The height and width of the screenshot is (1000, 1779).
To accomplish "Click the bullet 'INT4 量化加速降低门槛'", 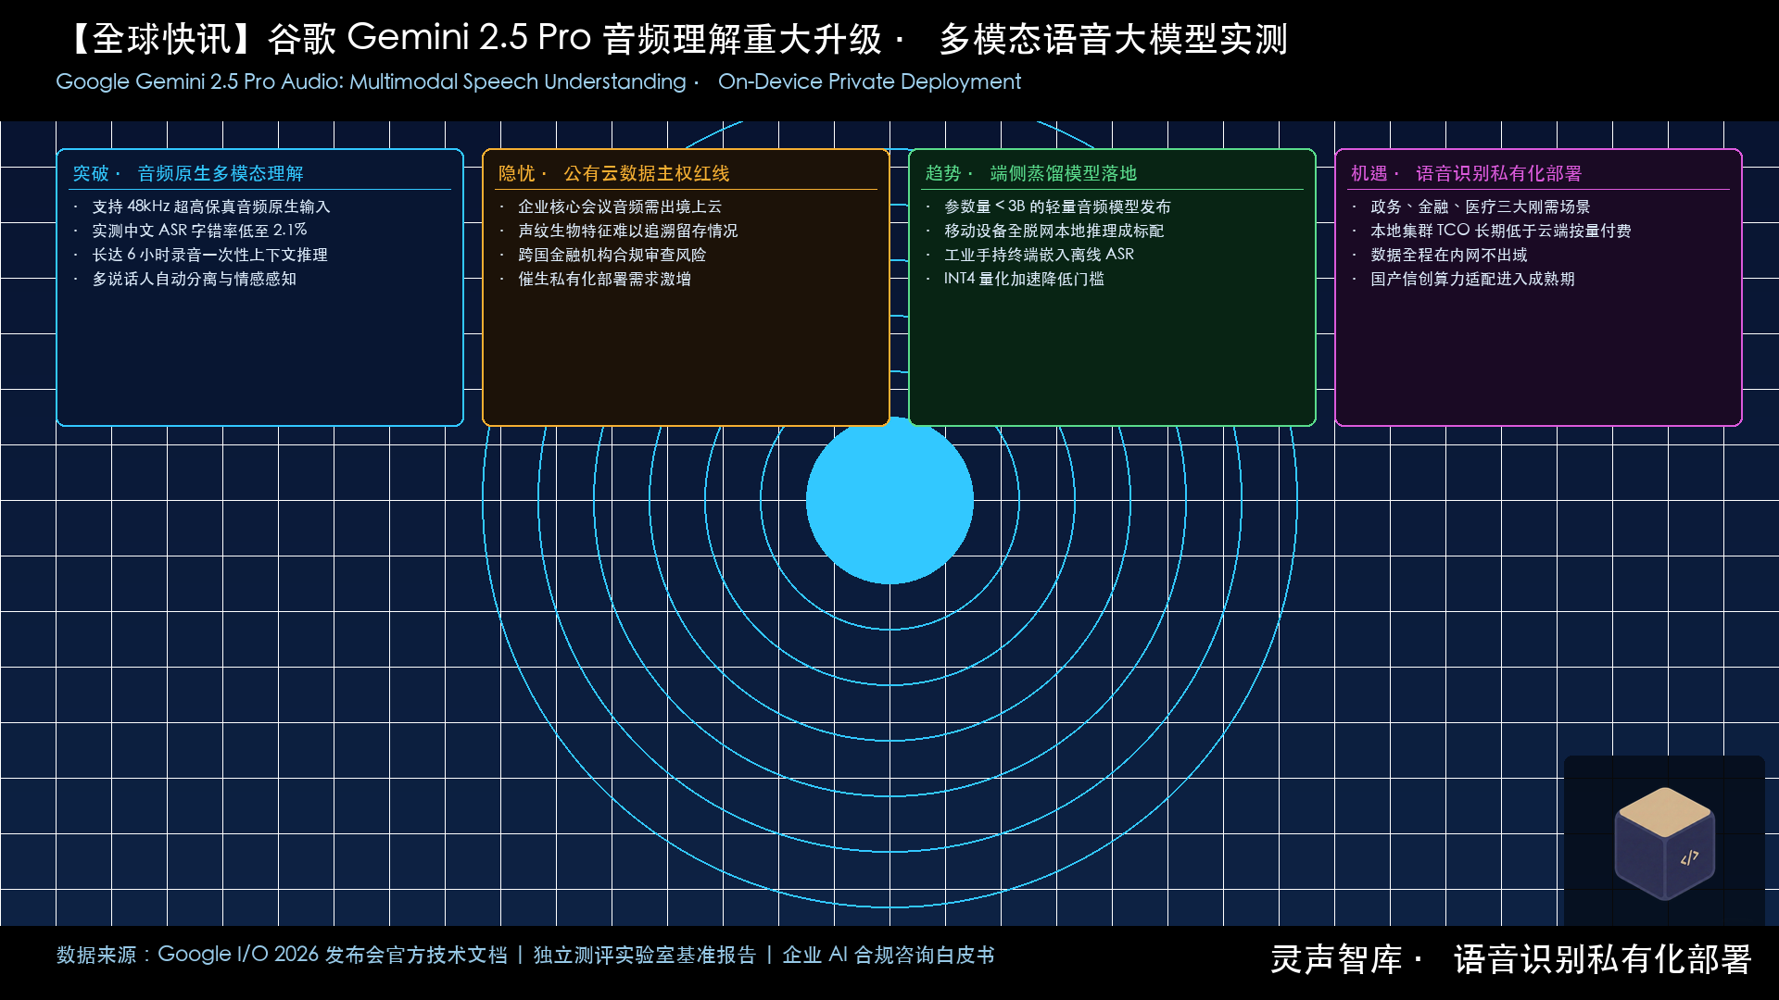I will 1024,279.
